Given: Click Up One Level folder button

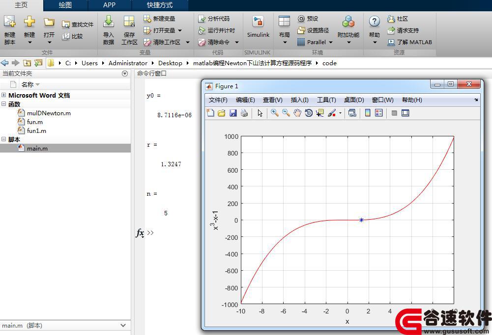Looking at the screenshot, I should pos(28,63).
